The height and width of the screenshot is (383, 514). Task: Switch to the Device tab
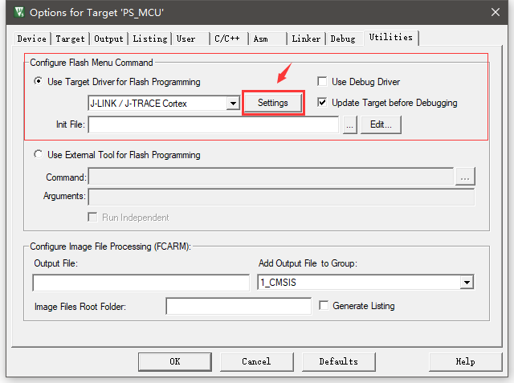32,39
